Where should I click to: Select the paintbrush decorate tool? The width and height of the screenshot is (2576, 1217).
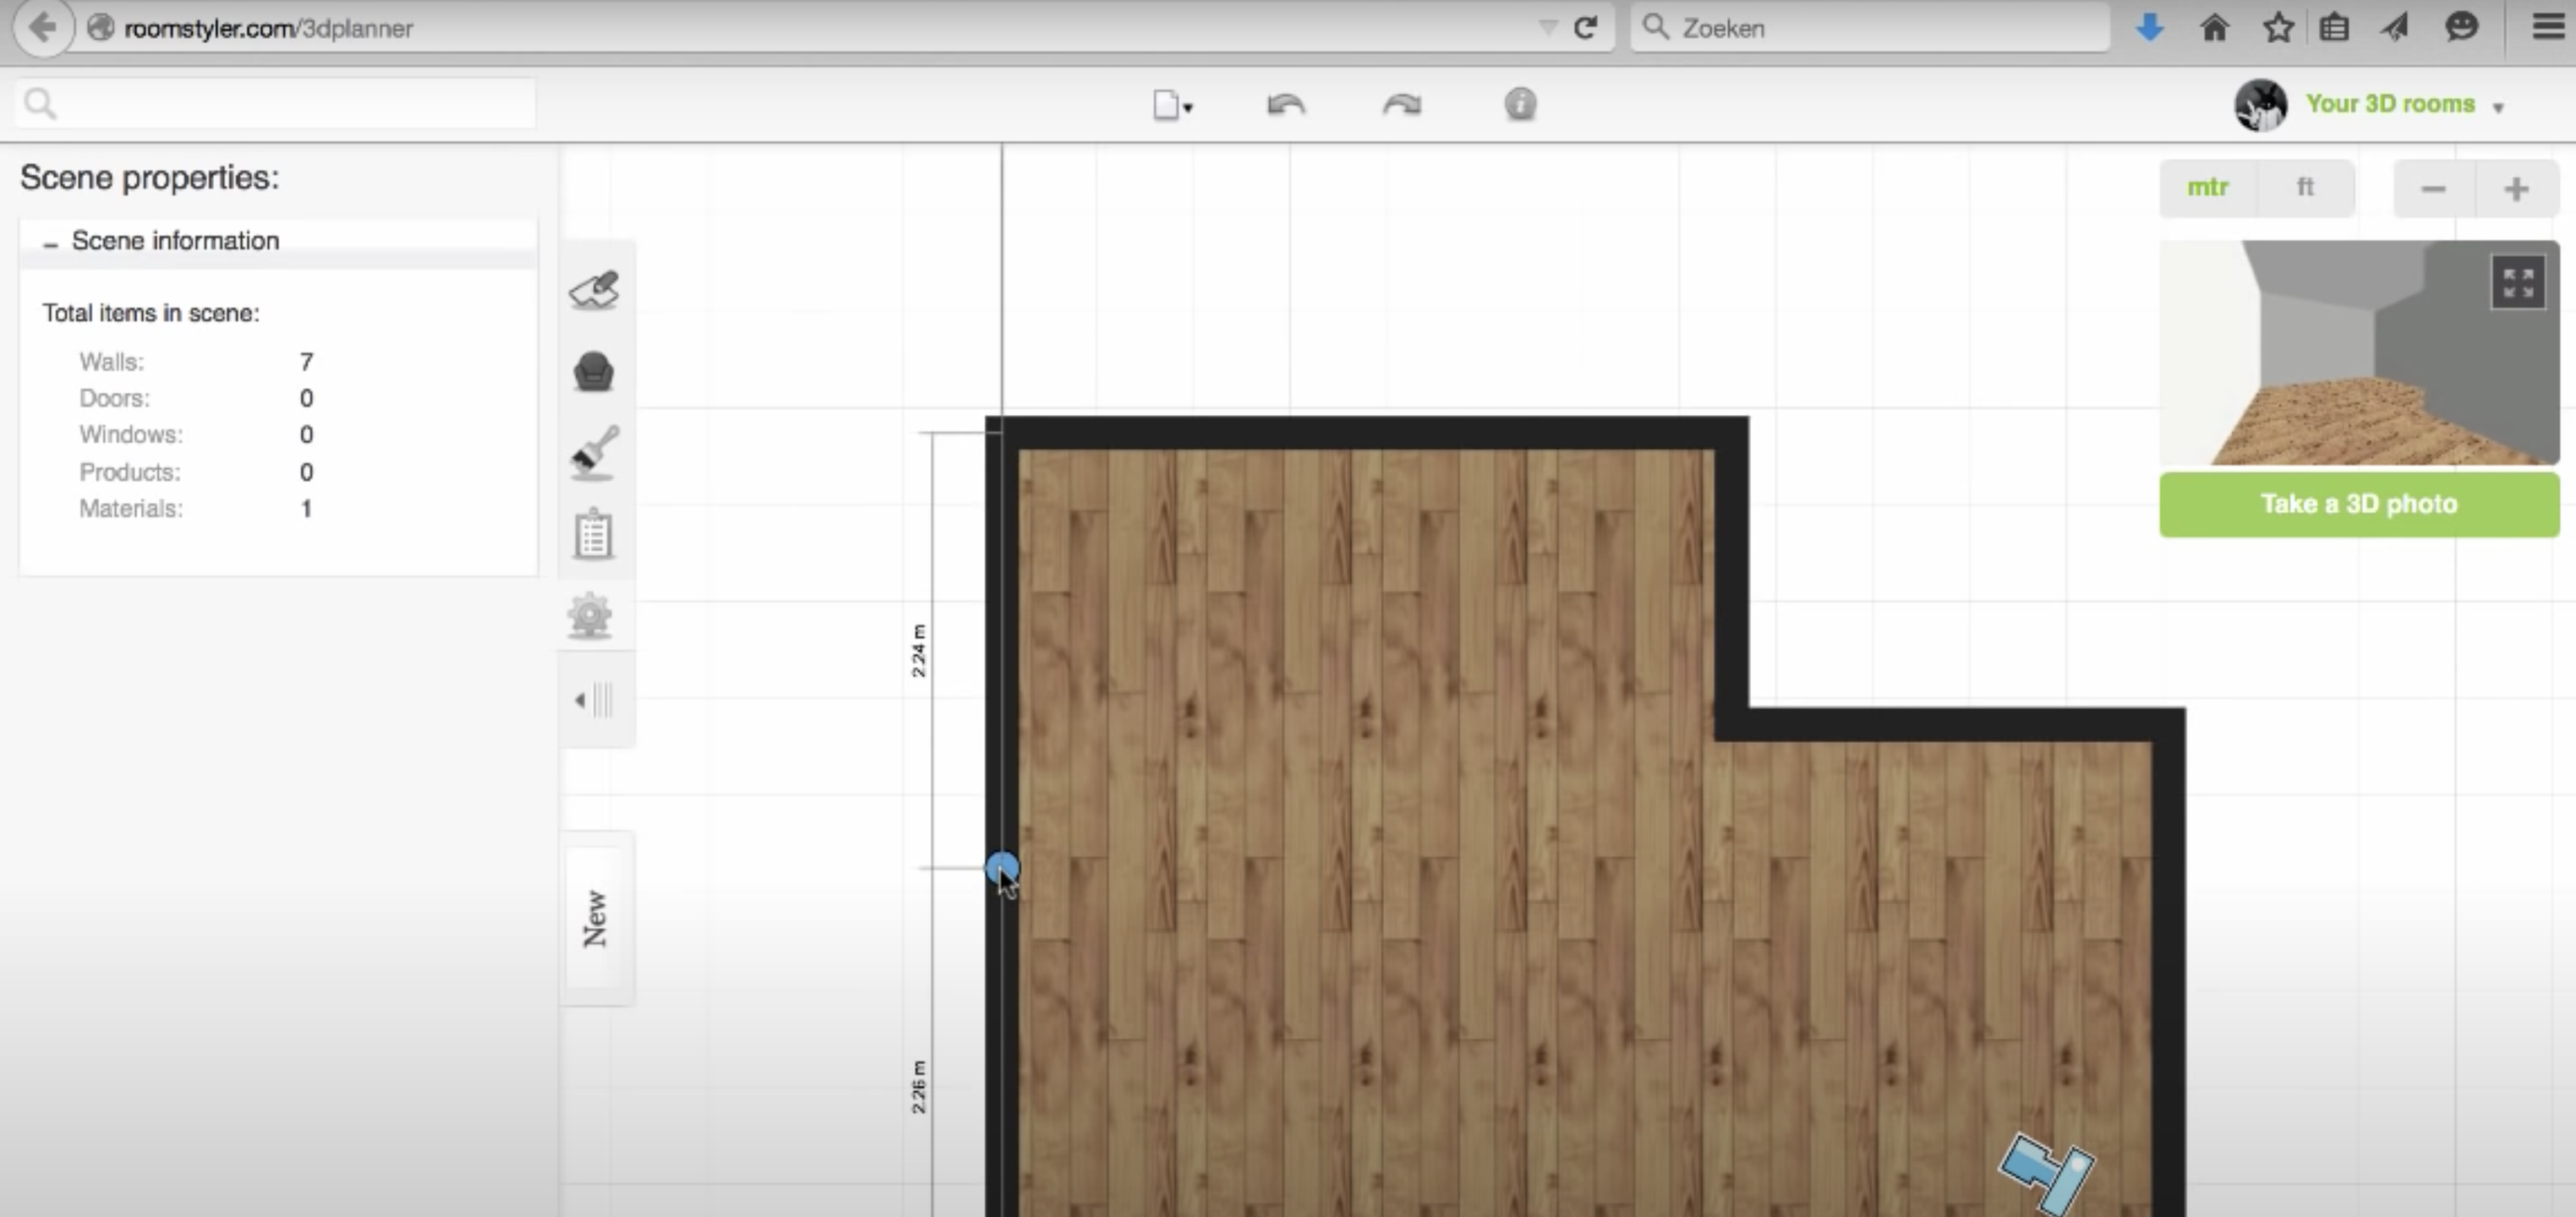click(595, 452)
